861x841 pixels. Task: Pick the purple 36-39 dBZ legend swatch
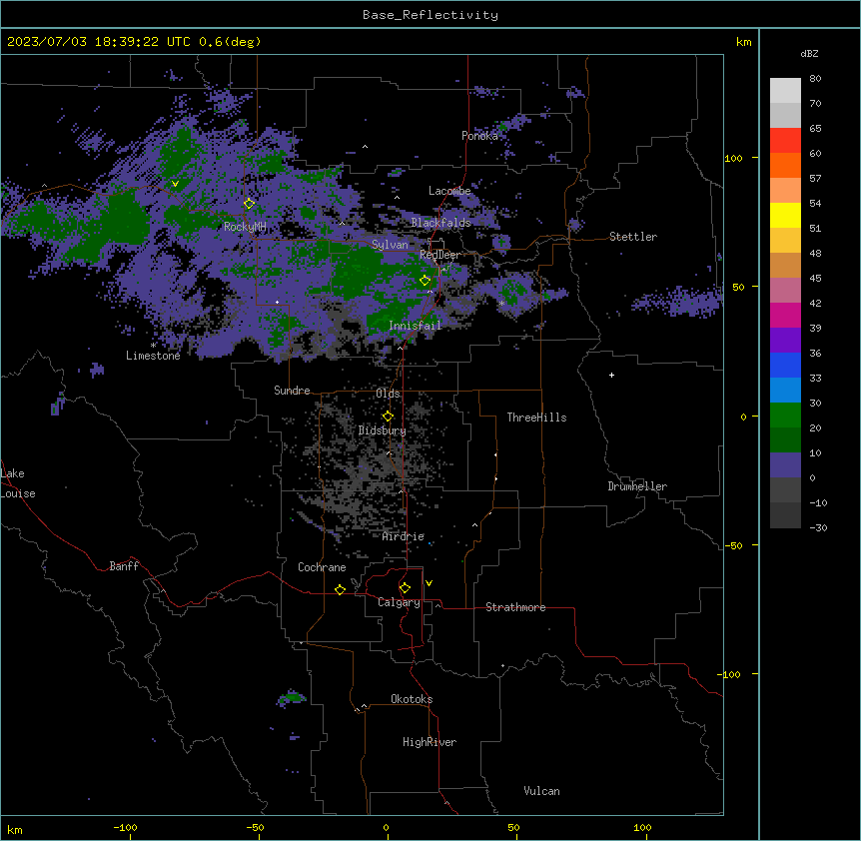pyautogui.click(x=785, y=341)
